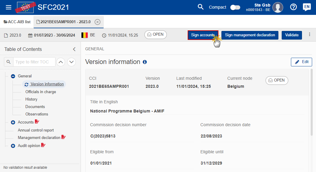The height and width of the screenshot is (172, 316).
Task: Open the EN language selector icon
Action: pos(307,7)
